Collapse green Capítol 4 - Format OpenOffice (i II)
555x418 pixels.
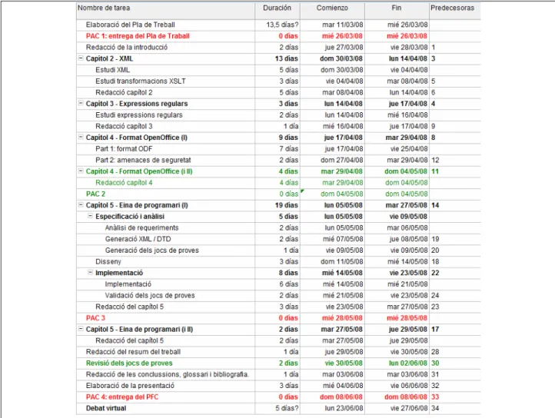[x=81, y=171]
